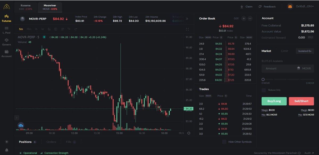
Task: Go to the Govern sidebar section
Action: pyautogui.click(x=6, y=42)
